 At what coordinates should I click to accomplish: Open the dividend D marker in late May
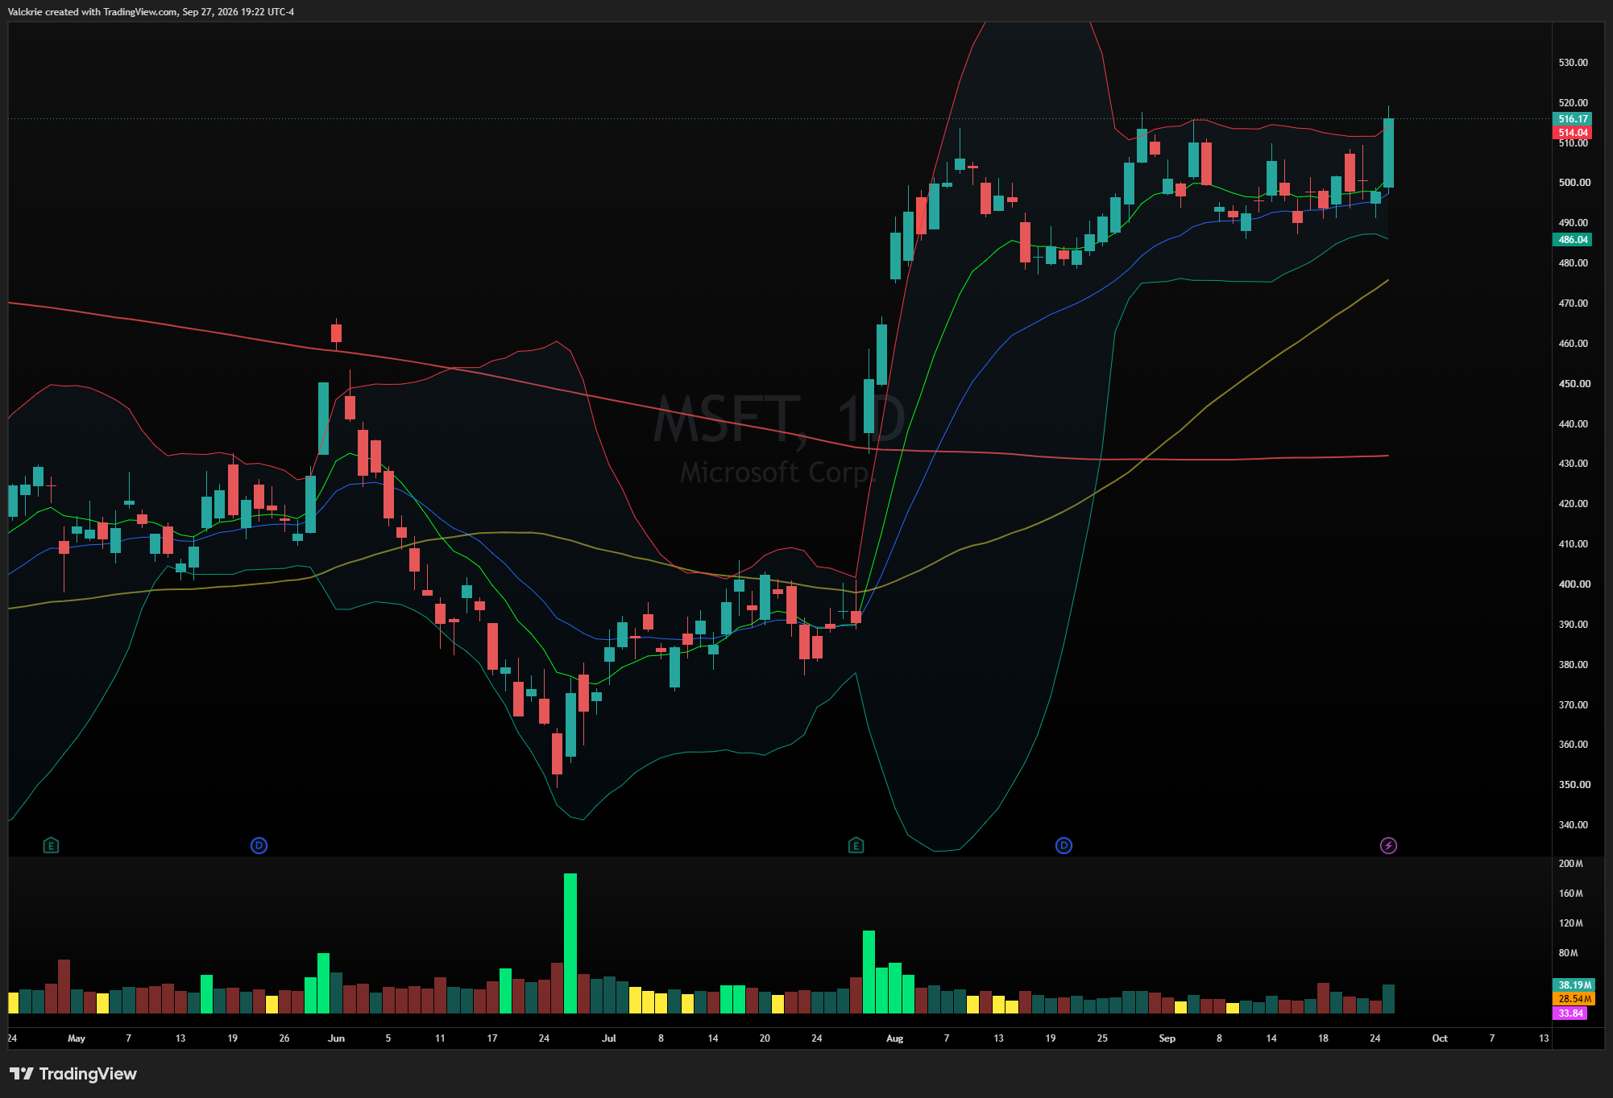click(x=259, y=845)
